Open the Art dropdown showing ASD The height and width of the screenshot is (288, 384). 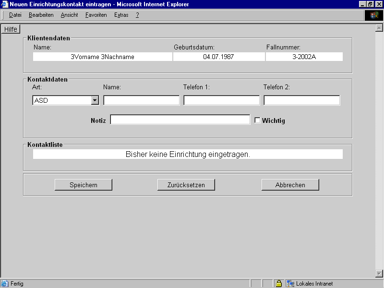coord(95,100)
